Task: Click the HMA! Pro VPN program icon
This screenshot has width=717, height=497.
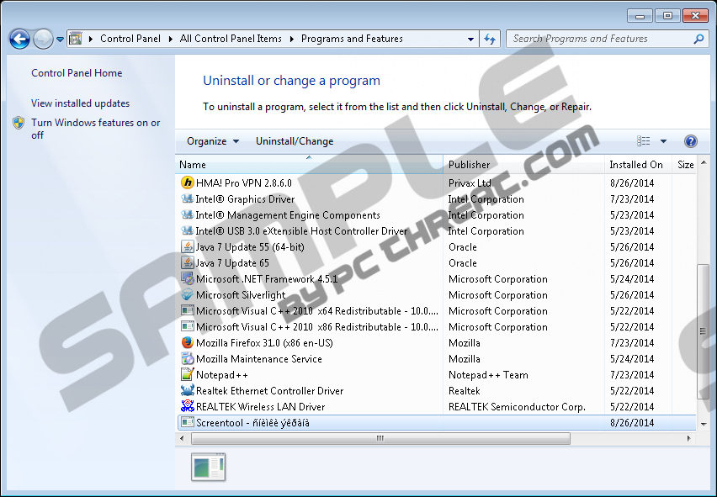Action: (x=188, y=183)
